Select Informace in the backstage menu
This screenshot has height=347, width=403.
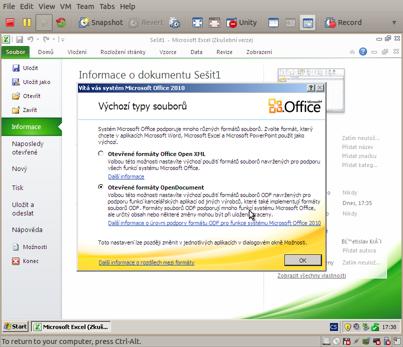(31, 126)
